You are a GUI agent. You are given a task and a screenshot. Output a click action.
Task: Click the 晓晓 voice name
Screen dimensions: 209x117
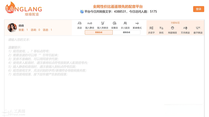pos(21,25)
